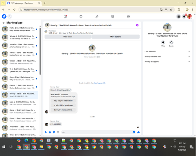
Task: Open the Annjanette conversation
Action: (x=20, y=128)
